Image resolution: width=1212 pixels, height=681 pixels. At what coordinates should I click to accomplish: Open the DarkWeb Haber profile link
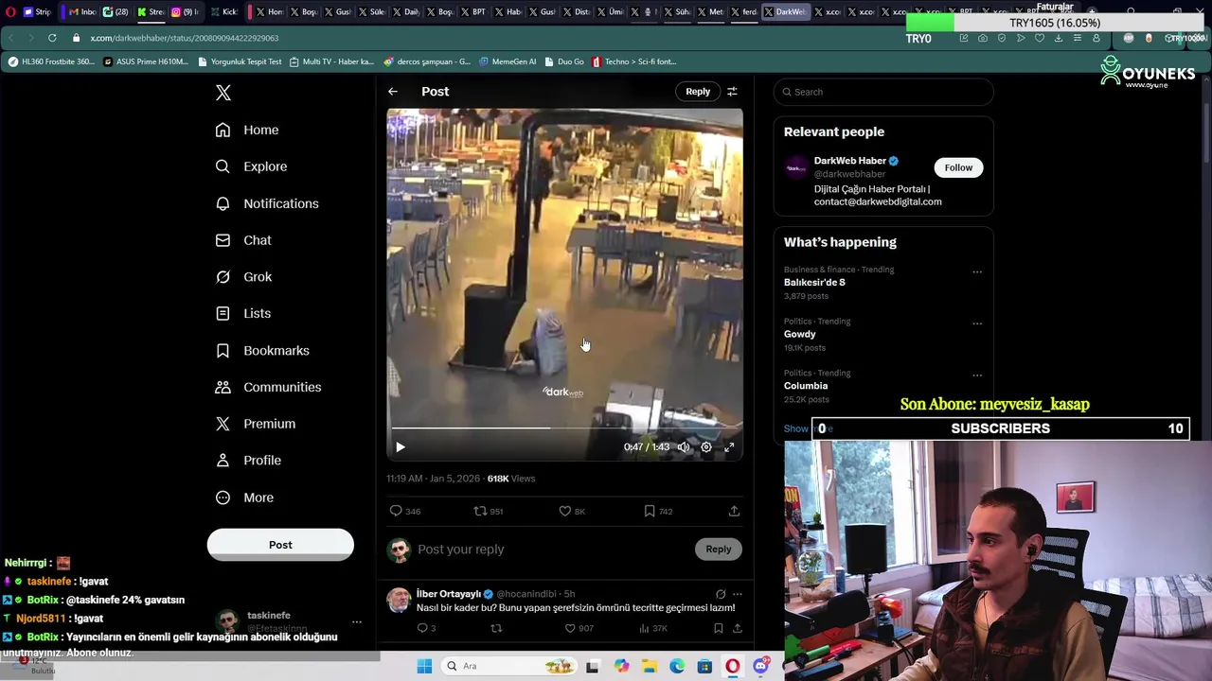849,161
